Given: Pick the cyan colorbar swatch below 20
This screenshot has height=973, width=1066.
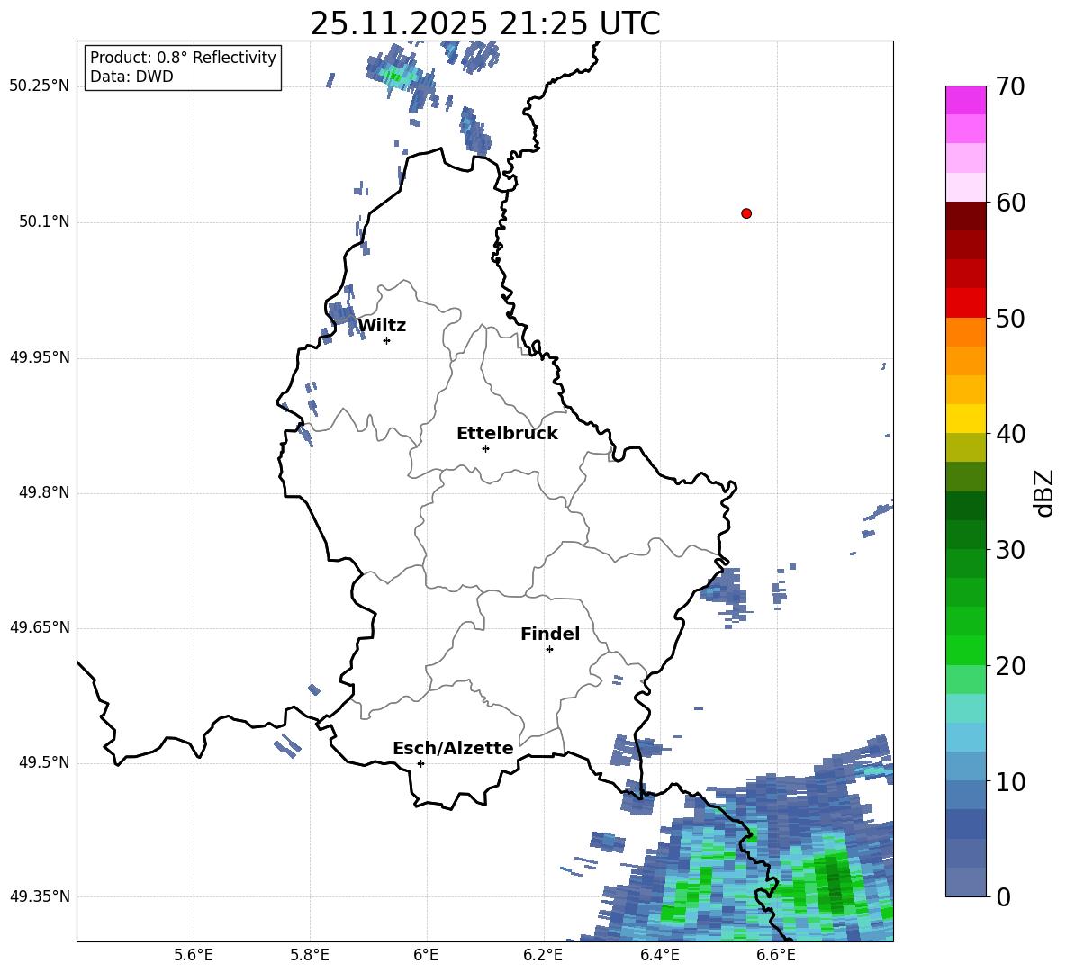Looking at the screenshot, I should (x=965, y=708).
